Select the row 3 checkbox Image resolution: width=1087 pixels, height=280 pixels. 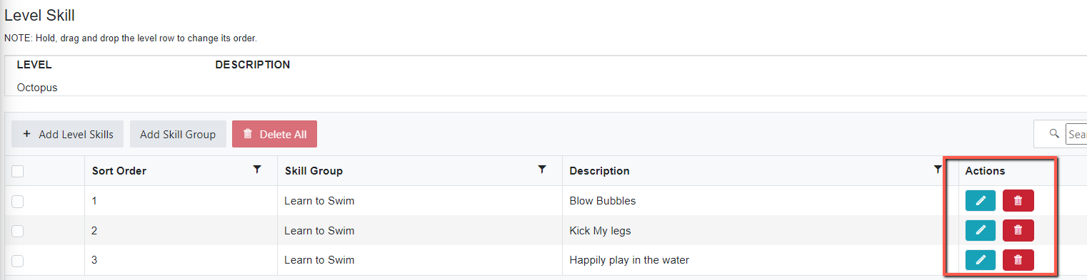(x=18, y=261)
